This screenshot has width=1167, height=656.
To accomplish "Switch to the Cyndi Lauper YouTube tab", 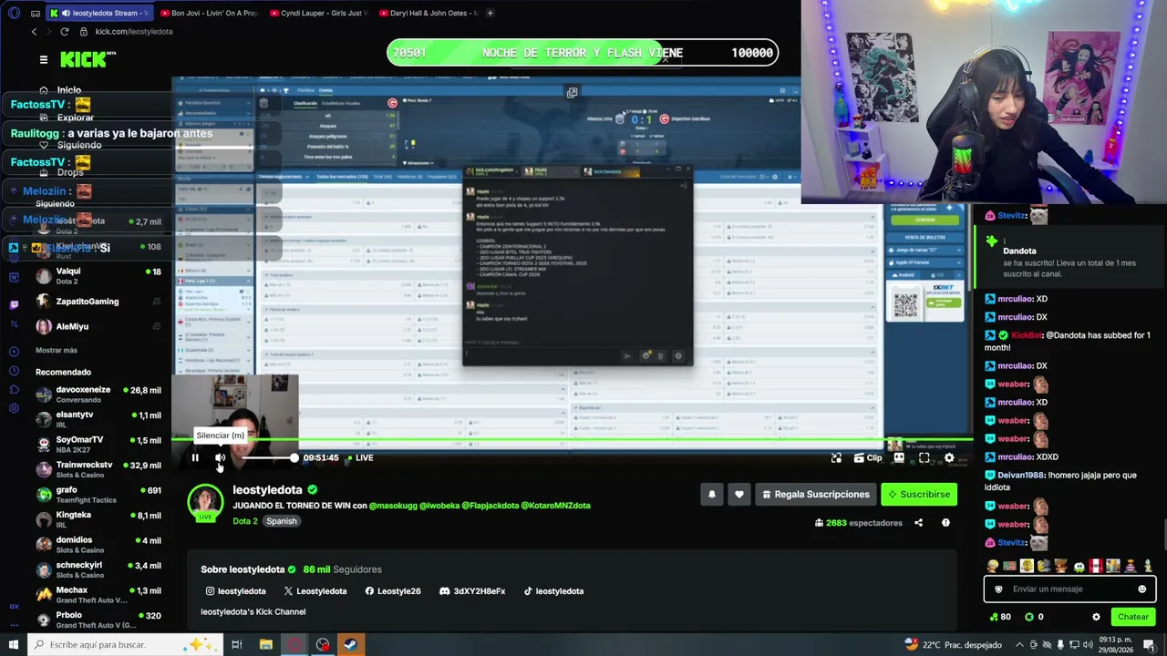I will pos(318,13).
